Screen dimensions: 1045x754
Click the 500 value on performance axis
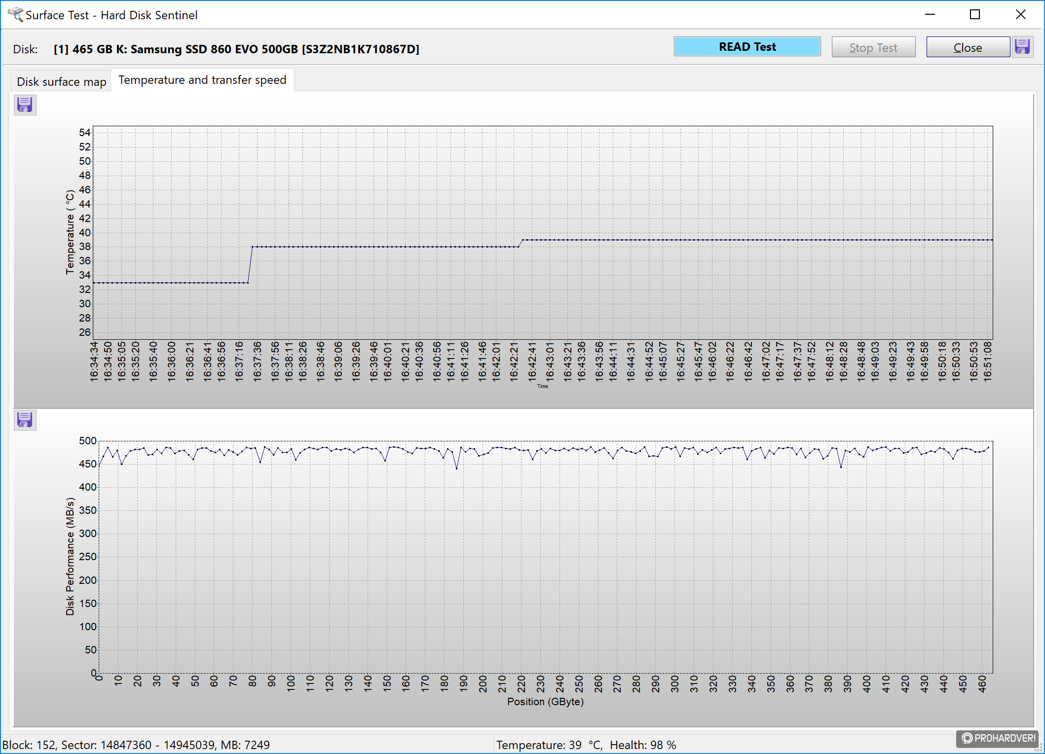88,441
